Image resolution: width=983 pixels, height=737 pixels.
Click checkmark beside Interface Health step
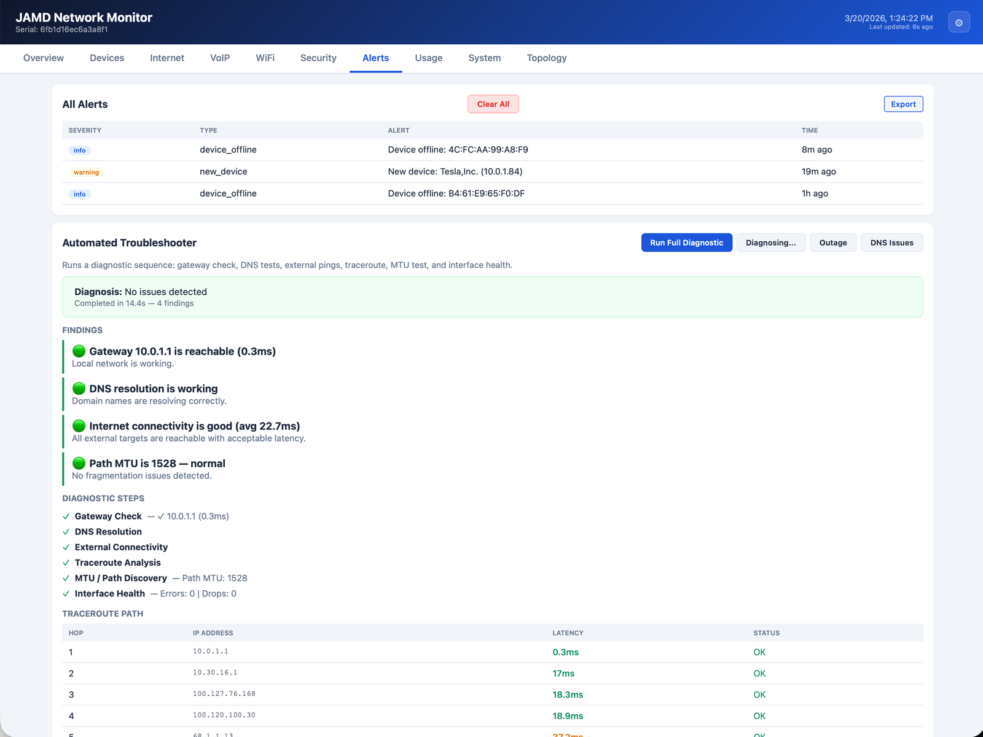point(66,594)
